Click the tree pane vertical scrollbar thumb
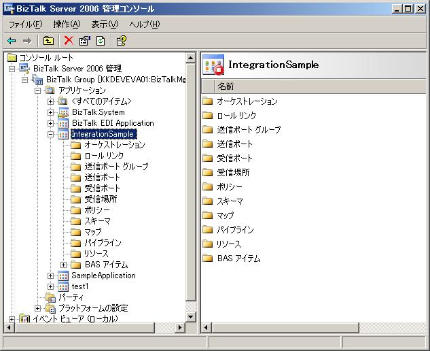The height and width of the screenshot is (351, 430). click(x=191, y=182)
